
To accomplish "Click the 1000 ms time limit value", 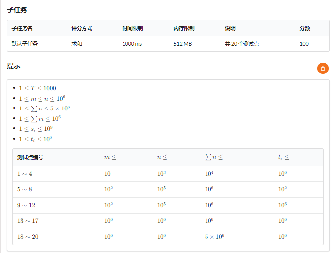I will [x=132, y=44].
